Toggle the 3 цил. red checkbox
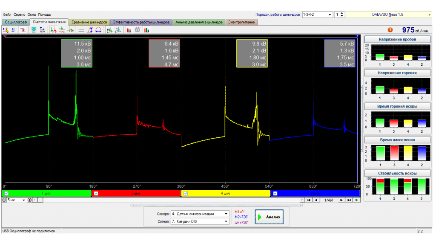The height and width of the screenshot is (235, 436). [96, 193]
